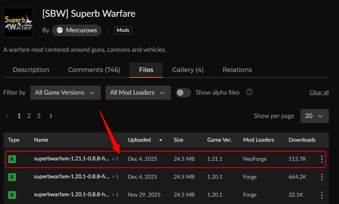Open the three-dot menu for the 664.2K row

[322, 177]
